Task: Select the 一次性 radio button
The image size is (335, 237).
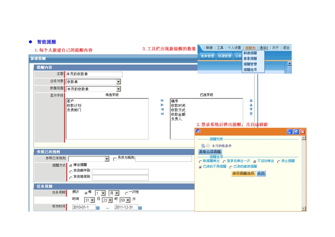Action: [127, 193]
